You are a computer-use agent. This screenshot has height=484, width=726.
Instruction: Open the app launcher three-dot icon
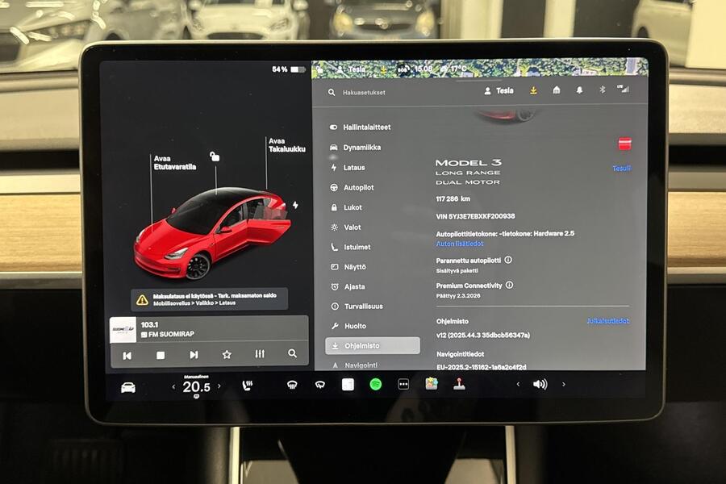click(403, 386)
